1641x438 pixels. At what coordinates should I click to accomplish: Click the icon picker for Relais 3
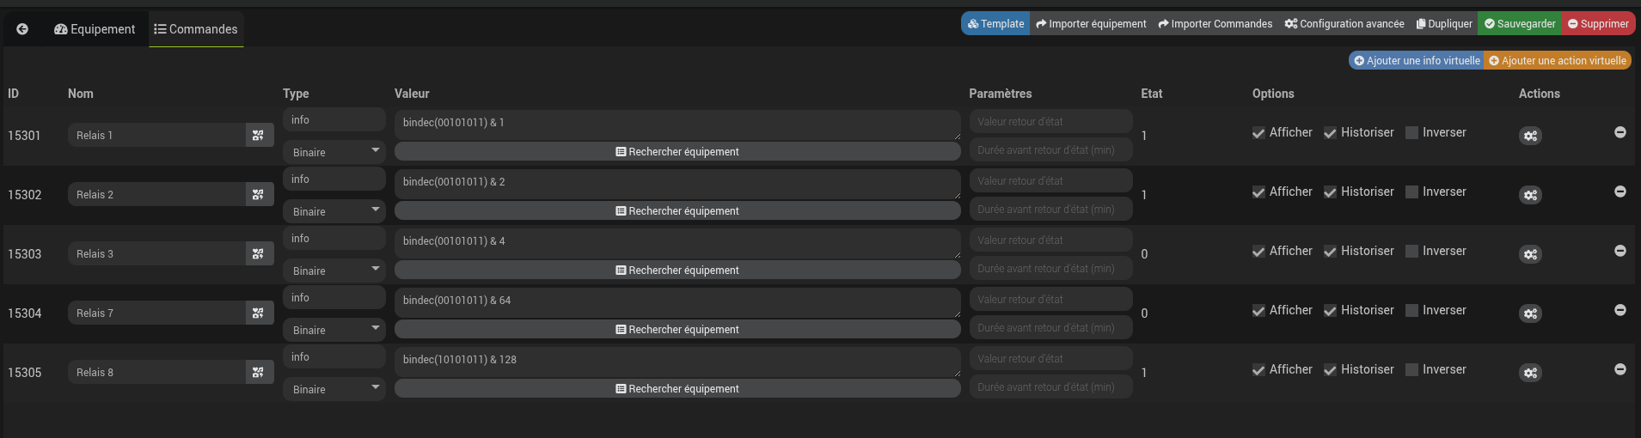tap(258, 253)
